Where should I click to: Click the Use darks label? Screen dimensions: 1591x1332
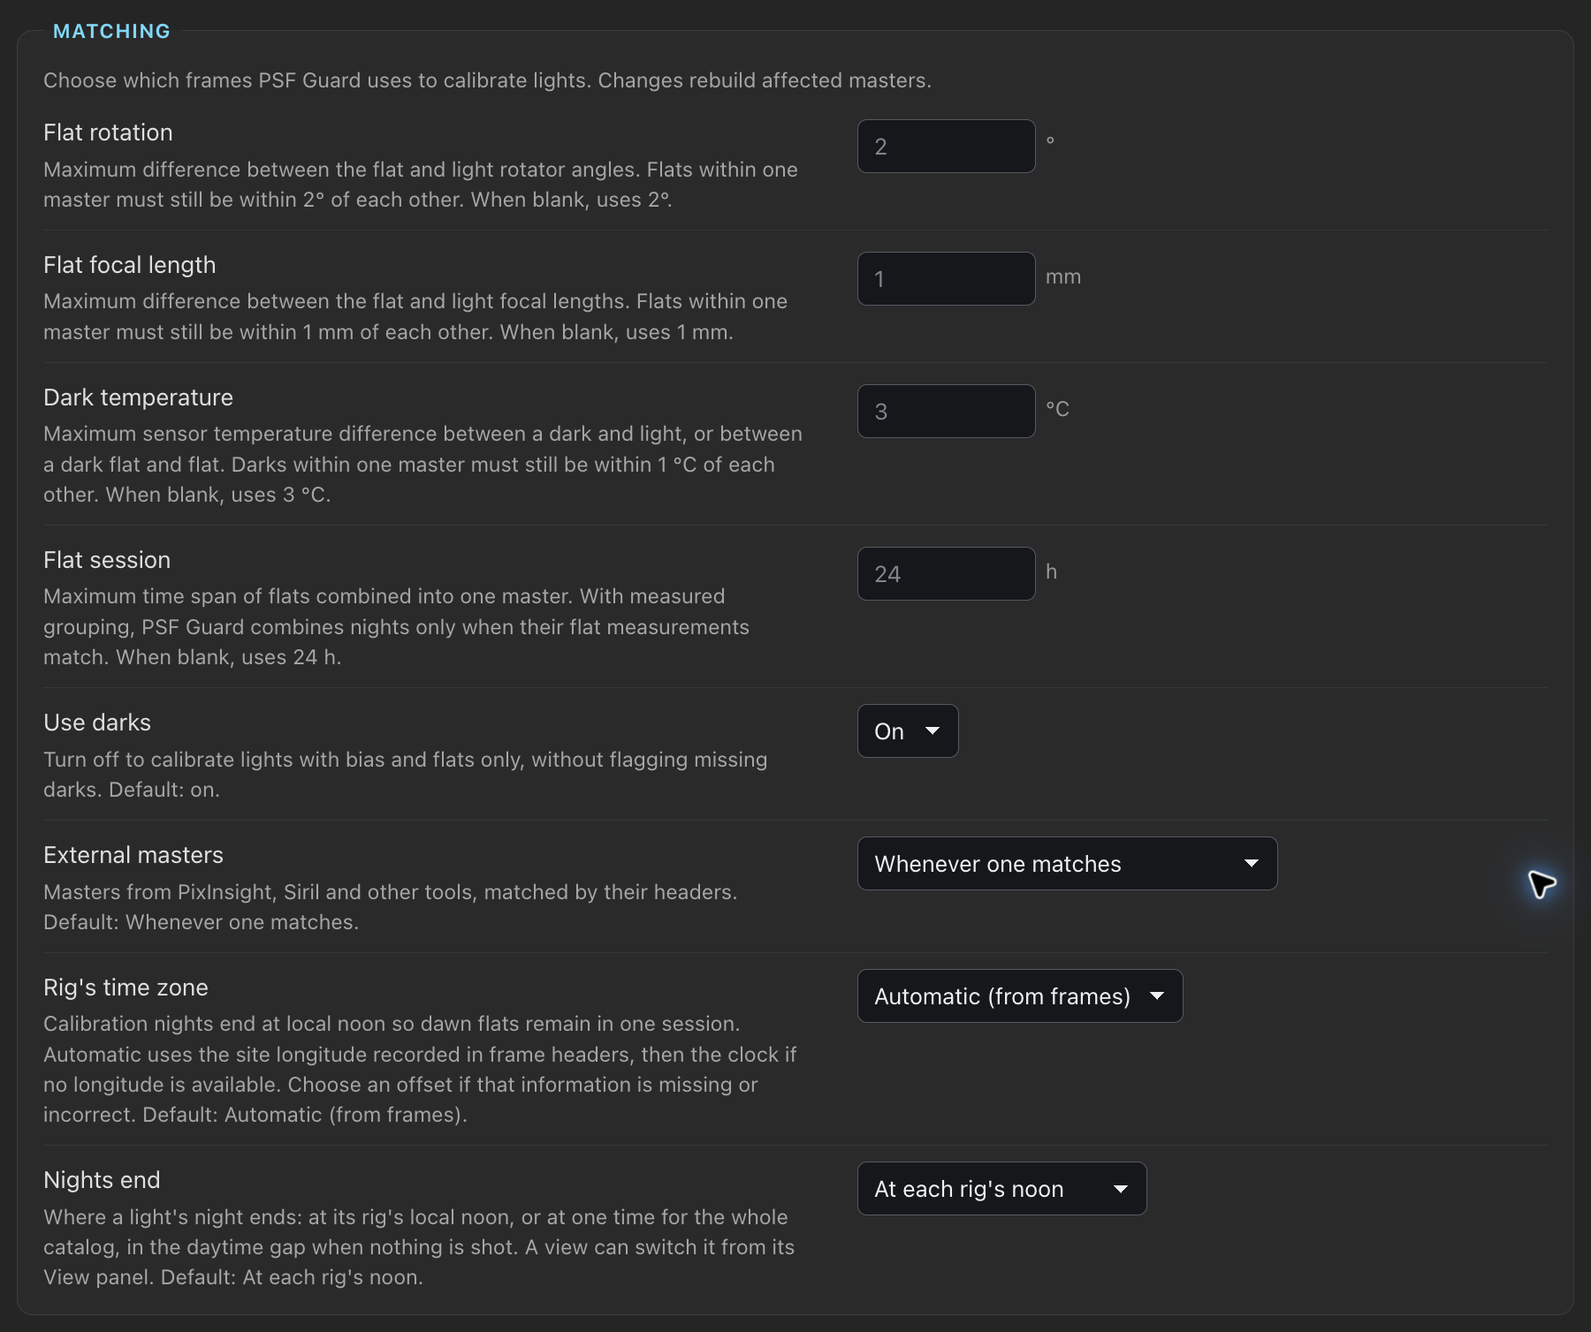pos(97,723)
